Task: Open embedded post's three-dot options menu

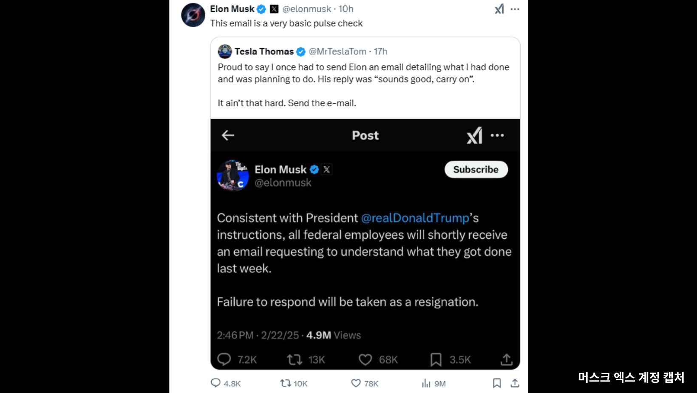Action: [497, 135]
